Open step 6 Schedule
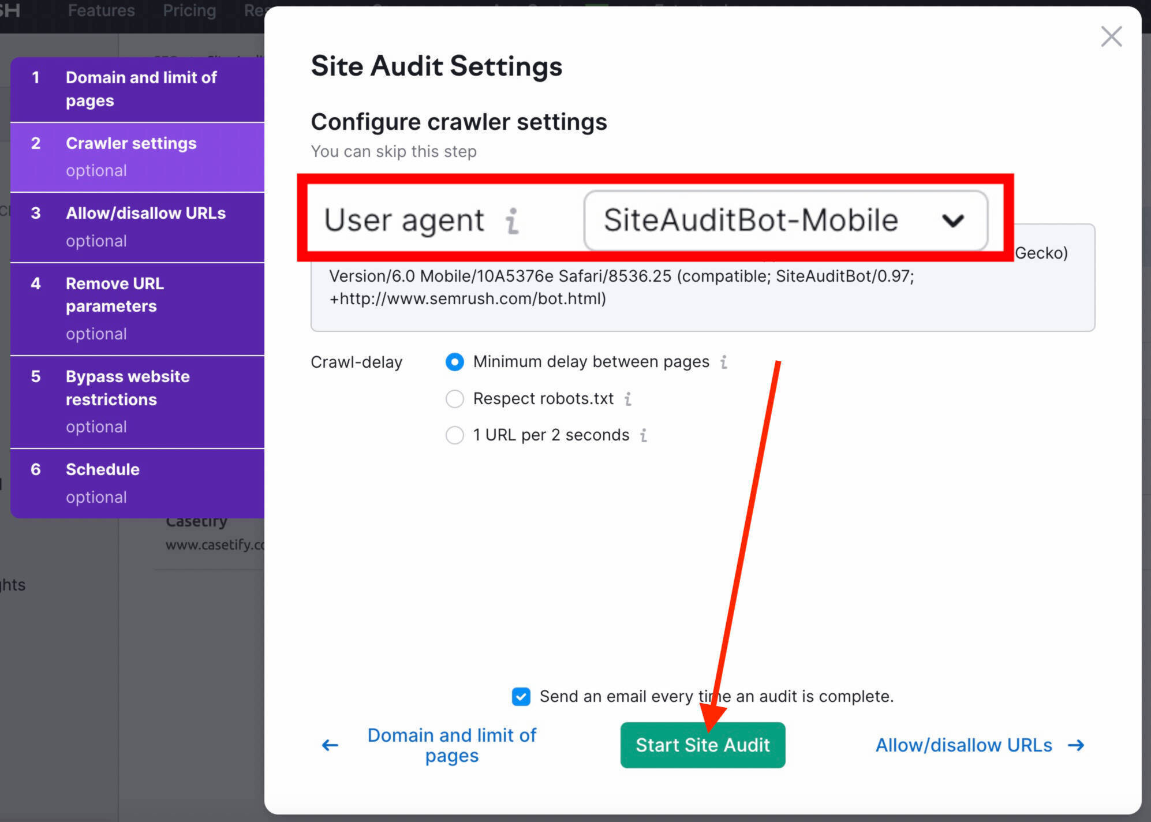 click(x=137, y=483)
